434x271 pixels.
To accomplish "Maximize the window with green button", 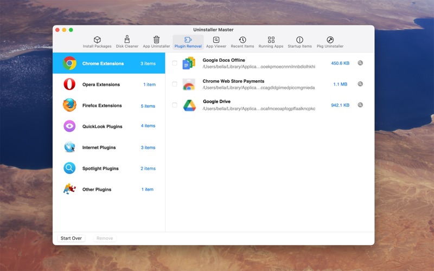I will pyautogui.click(x=71, y=30).
